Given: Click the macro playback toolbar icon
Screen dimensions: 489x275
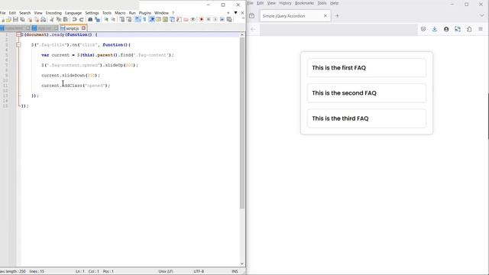Looking at the screenshot, I should click(x=215, y=19).
